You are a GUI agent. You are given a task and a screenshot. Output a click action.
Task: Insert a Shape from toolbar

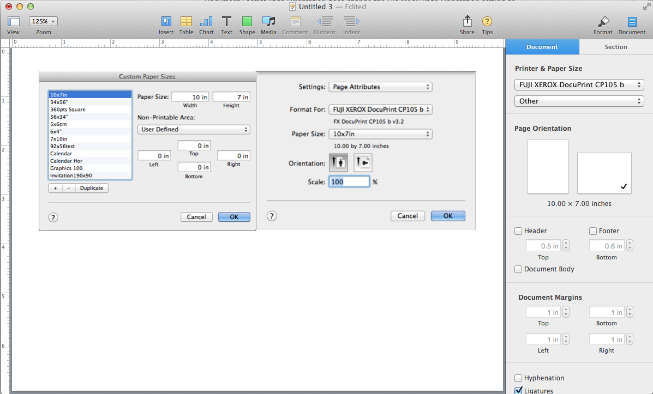[x=247, y=21]
